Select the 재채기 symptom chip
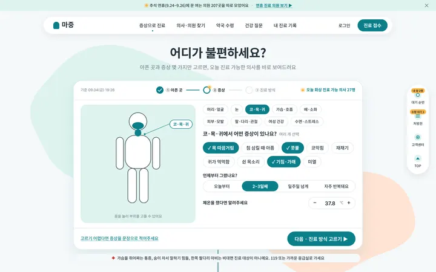This screenshot has width=436, height=272. click(342, 148)
